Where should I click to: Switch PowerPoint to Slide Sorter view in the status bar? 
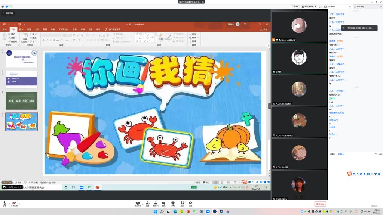click(222, 182)
